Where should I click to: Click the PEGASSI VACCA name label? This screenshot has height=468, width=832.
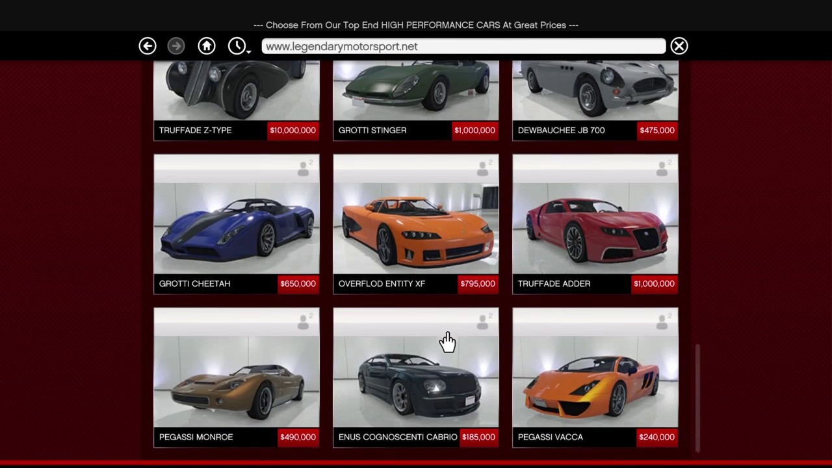pos(550,437)
